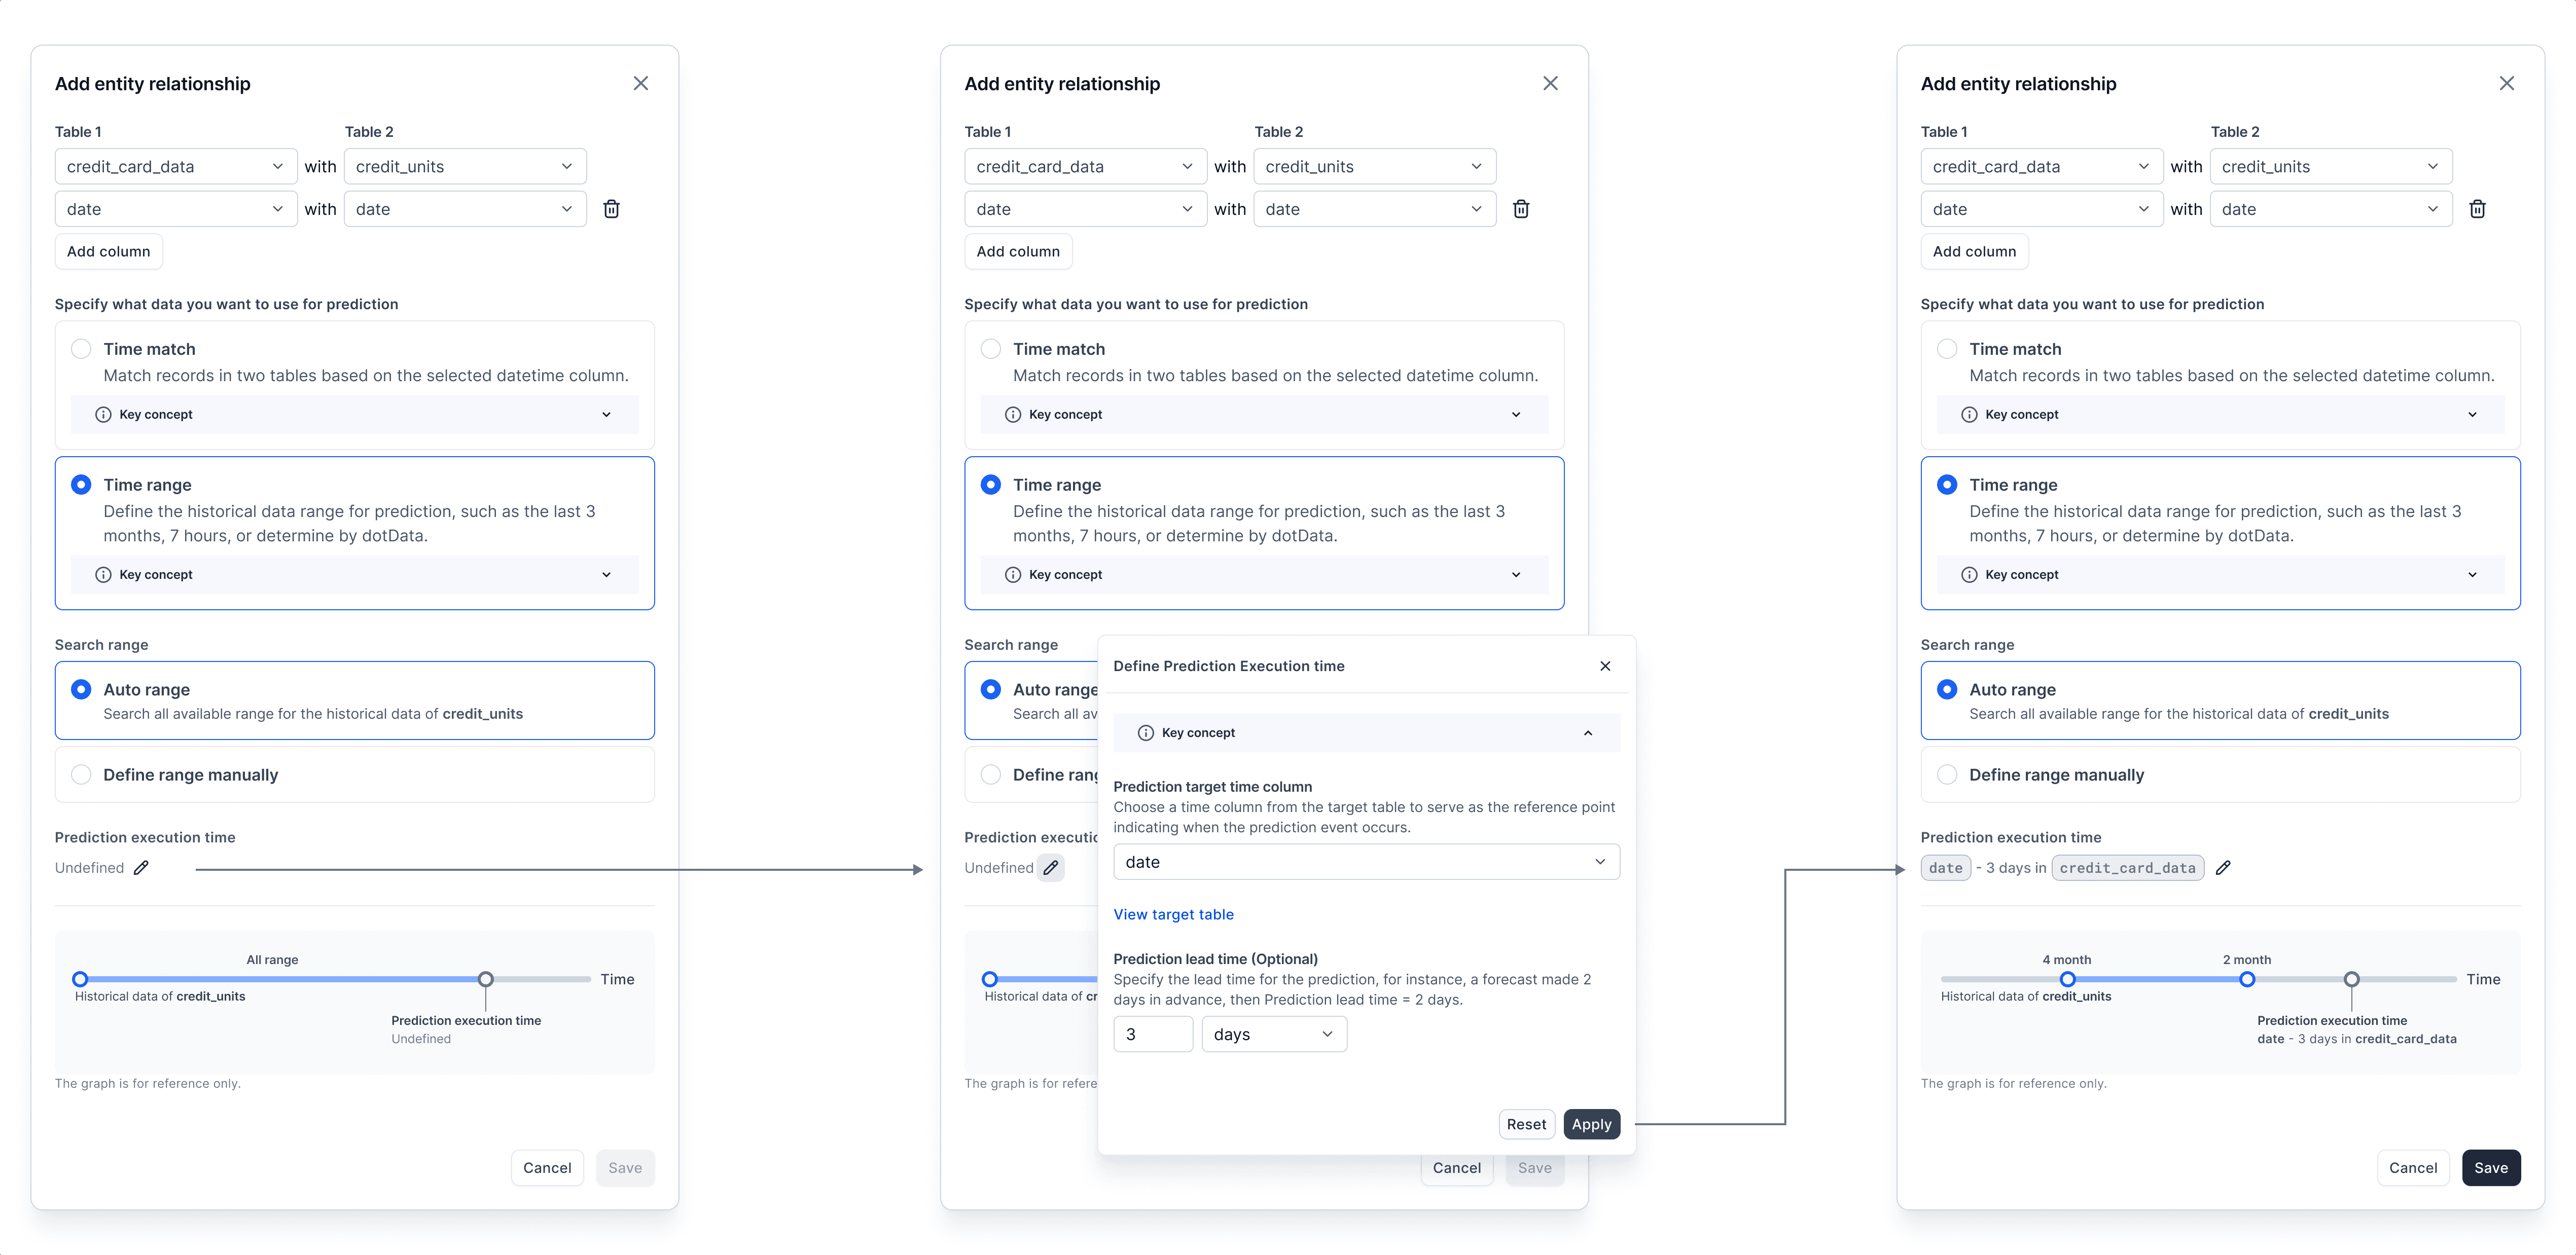The width and height of the screenshot is (2576, 1255).
Task: Open the days unit dropdown
Action: click(x=1273, y=1034)
